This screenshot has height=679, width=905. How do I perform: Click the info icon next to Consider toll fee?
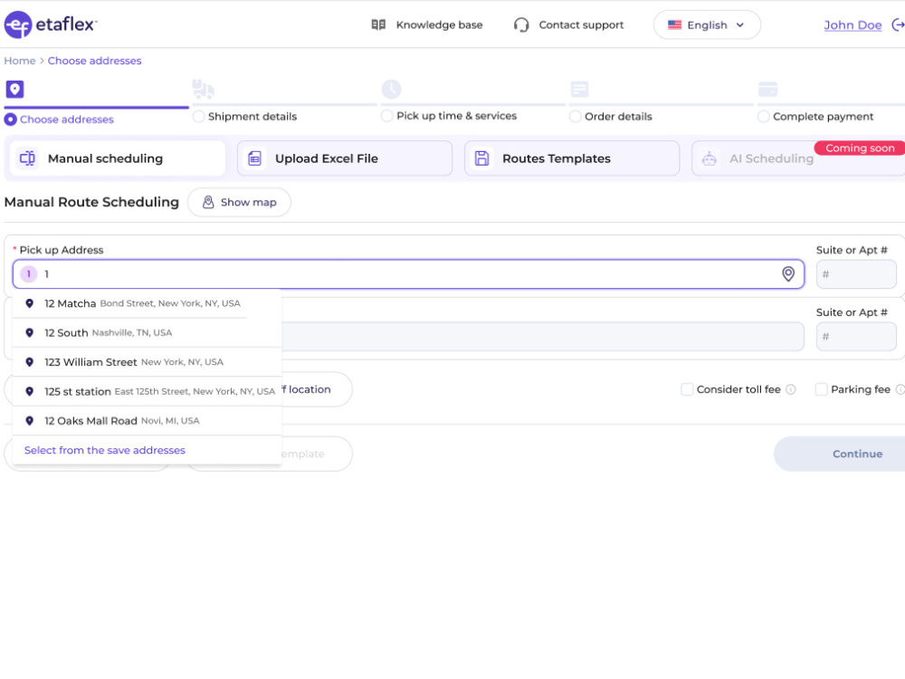791,389
